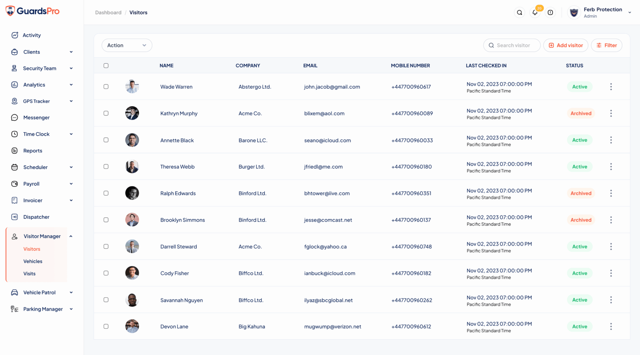The width and height of the screenshot is (640, 355).
Task: Collapse the Visitor Manager section
Action: tap(71, 236)
